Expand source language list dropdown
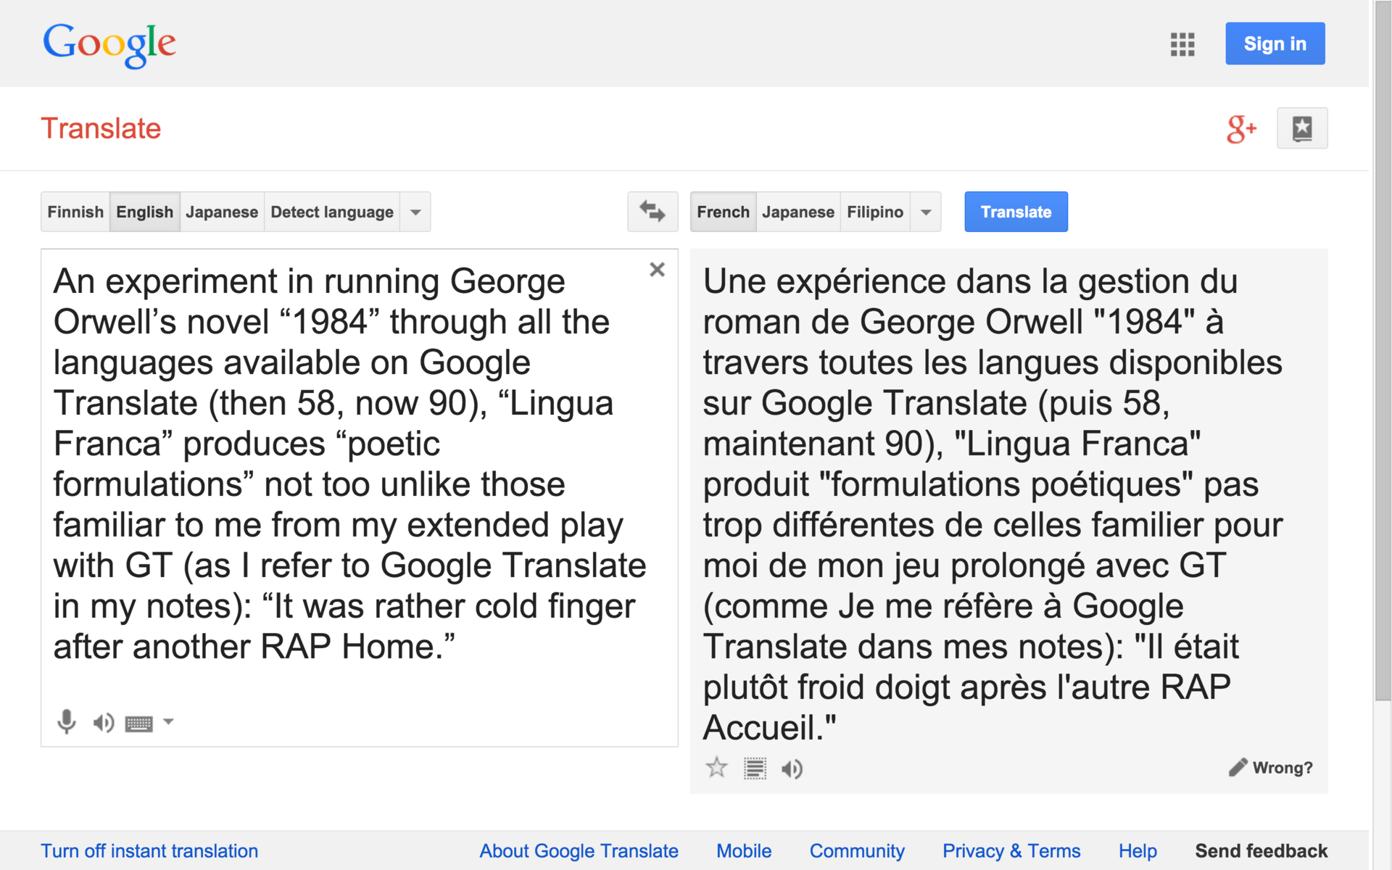The height and width of the screenshot is (870, 1392). click(x=415, y=212)
